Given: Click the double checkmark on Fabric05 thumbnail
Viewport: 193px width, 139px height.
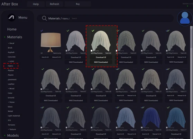Looking at the screenshot, I should click(x=168, y=31).
